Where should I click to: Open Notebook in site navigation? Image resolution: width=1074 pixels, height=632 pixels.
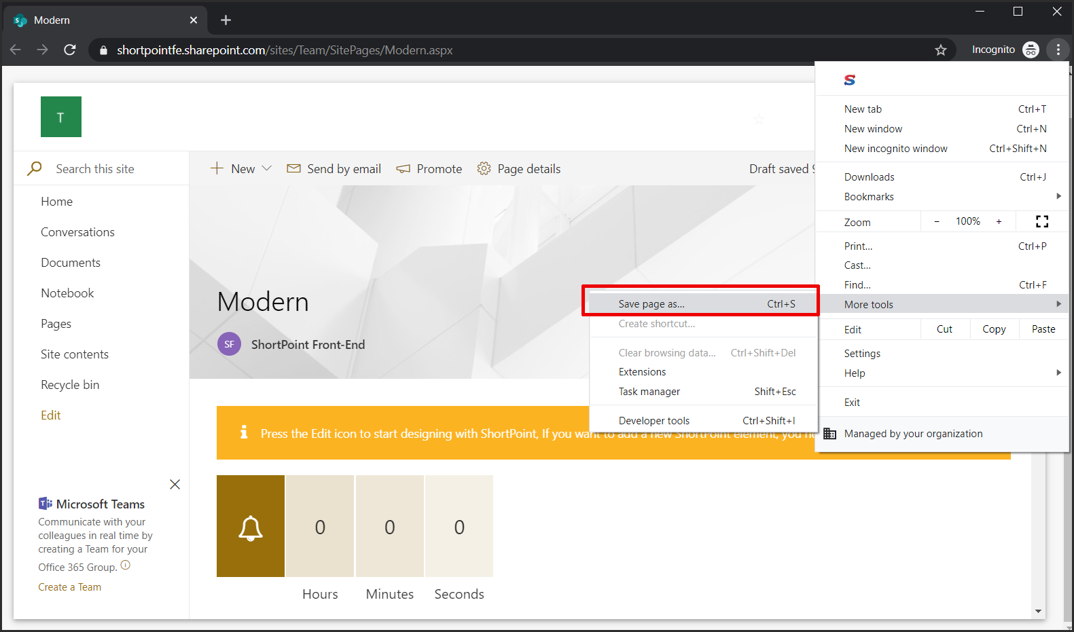[x=67, y=293]
